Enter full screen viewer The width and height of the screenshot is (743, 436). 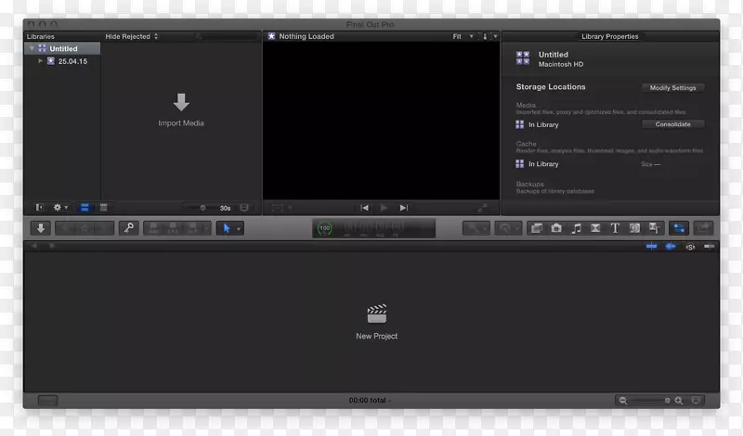click(x=482, y=208)
